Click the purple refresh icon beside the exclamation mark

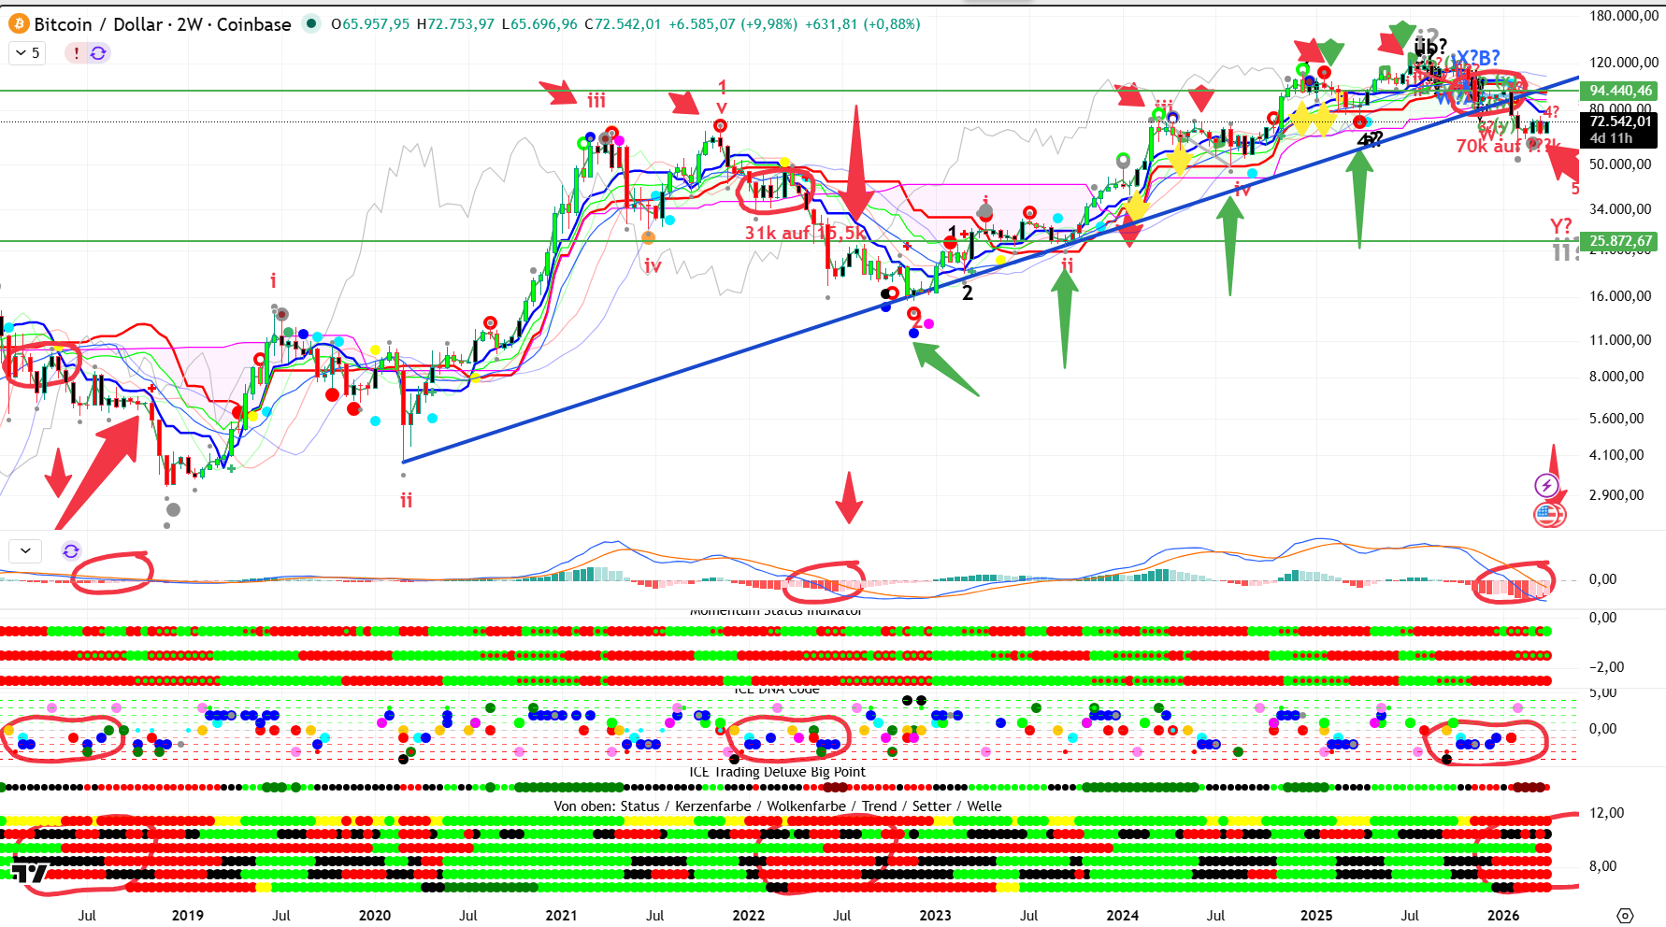pyautogui.click(x=98, y=53)
